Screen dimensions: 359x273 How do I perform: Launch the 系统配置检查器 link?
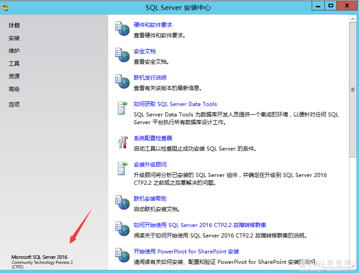click(153, 138)
